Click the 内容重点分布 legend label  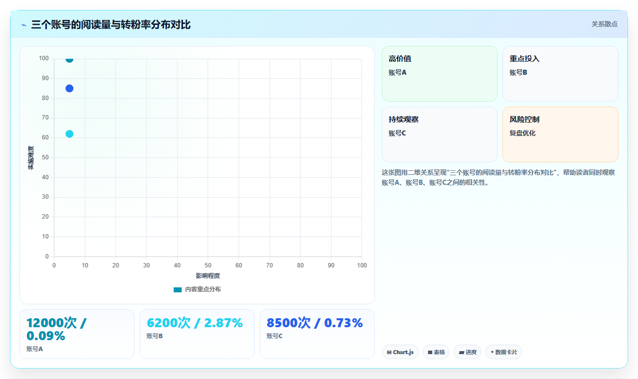(x=203, y=289)
